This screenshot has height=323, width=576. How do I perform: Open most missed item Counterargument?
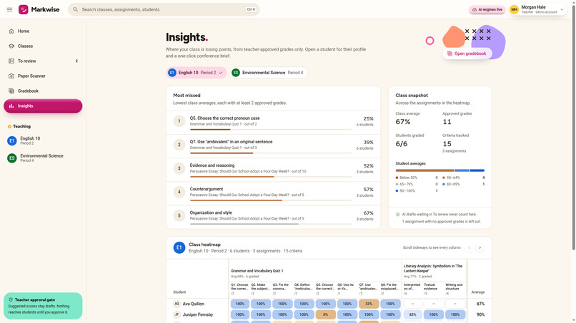[273, 193]
